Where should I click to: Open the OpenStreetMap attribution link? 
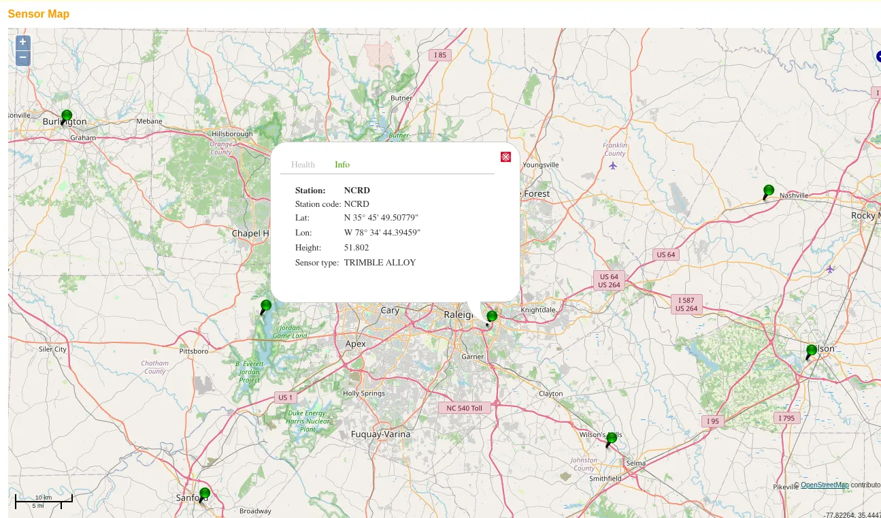pyautogui.click(x=825, y=485)
